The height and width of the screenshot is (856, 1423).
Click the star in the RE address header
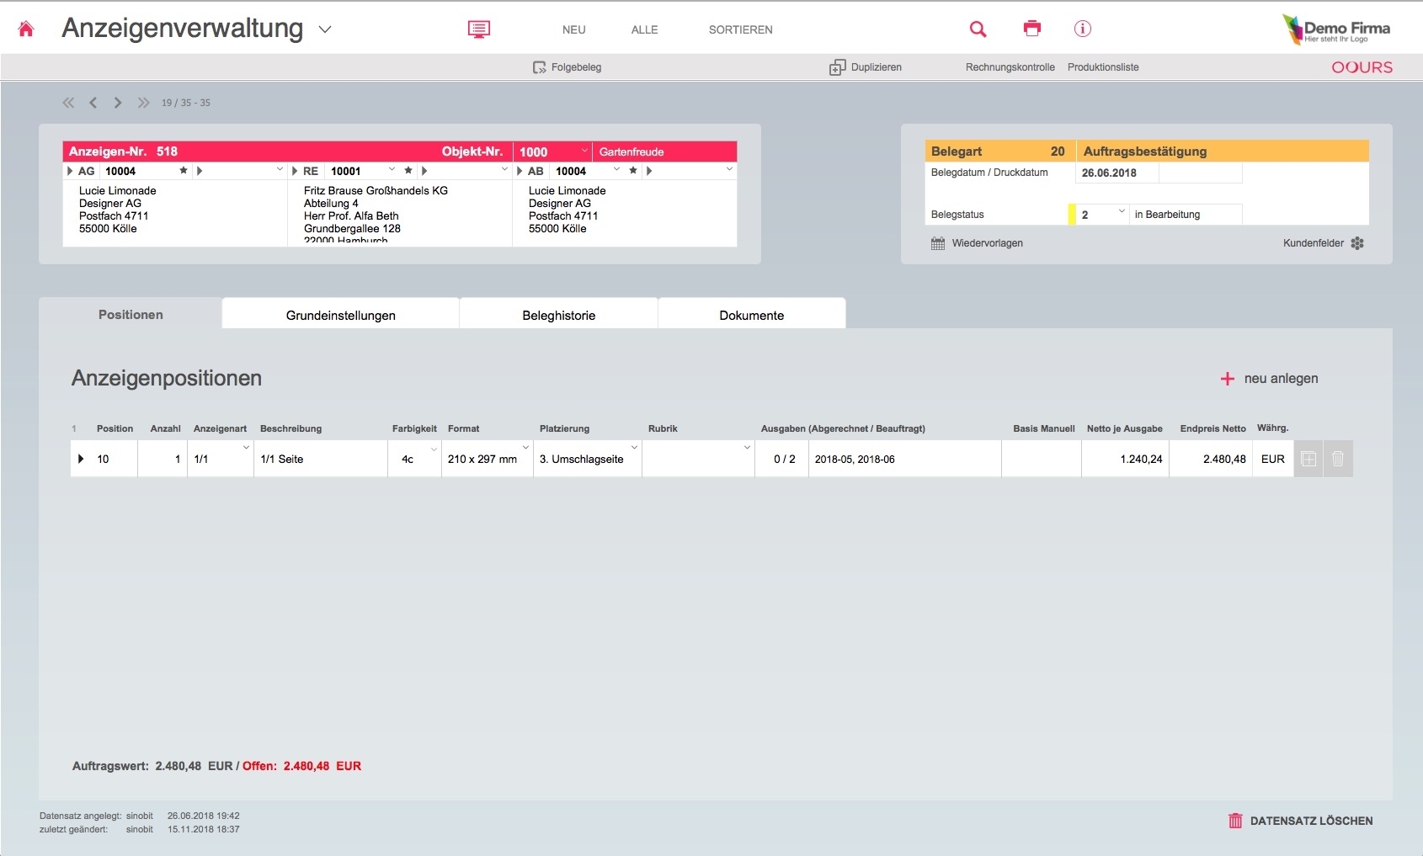[408, 171]
